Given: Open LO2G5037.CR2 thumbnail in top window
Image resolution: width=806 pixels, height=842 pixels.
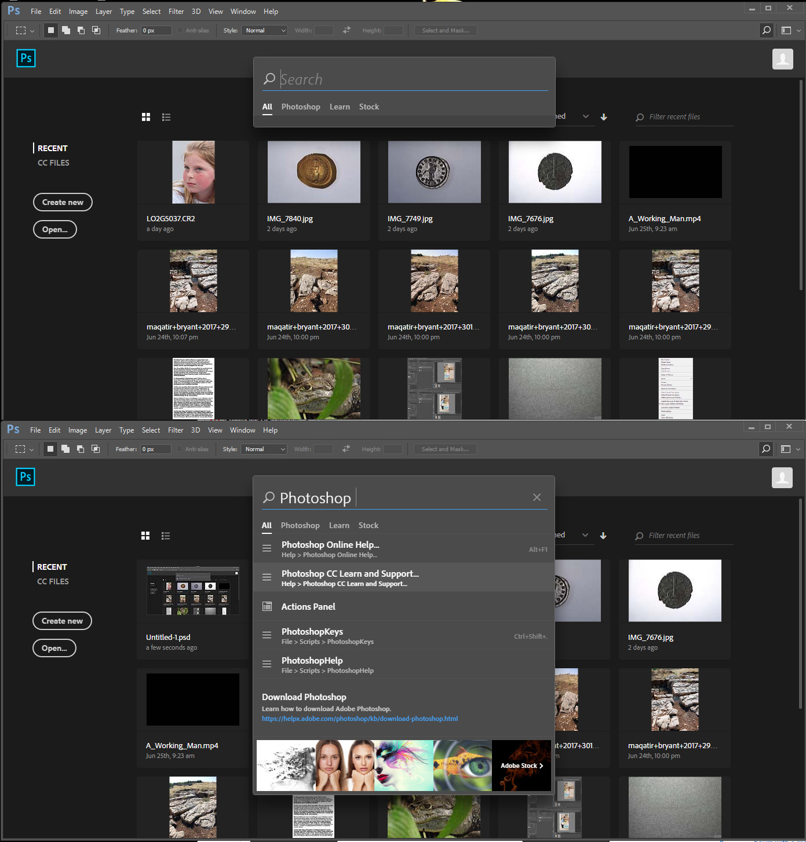Looking at the screenshot, I should click(x=194, y=172).
